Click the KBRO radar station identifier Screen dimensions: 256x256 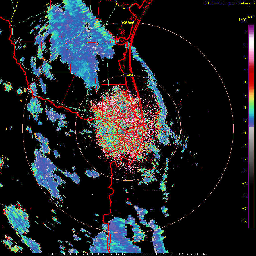pos(162,254)
